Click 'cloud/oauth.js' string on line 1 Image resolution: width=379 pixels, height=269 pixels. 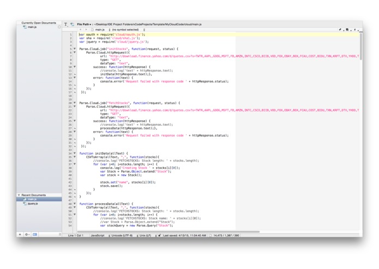128,34
